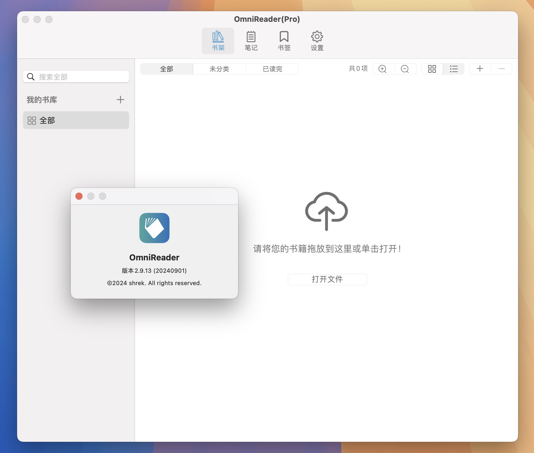534x453 pixels.
Task: Select the 全部 filter tab
Action: coord(167,69)
